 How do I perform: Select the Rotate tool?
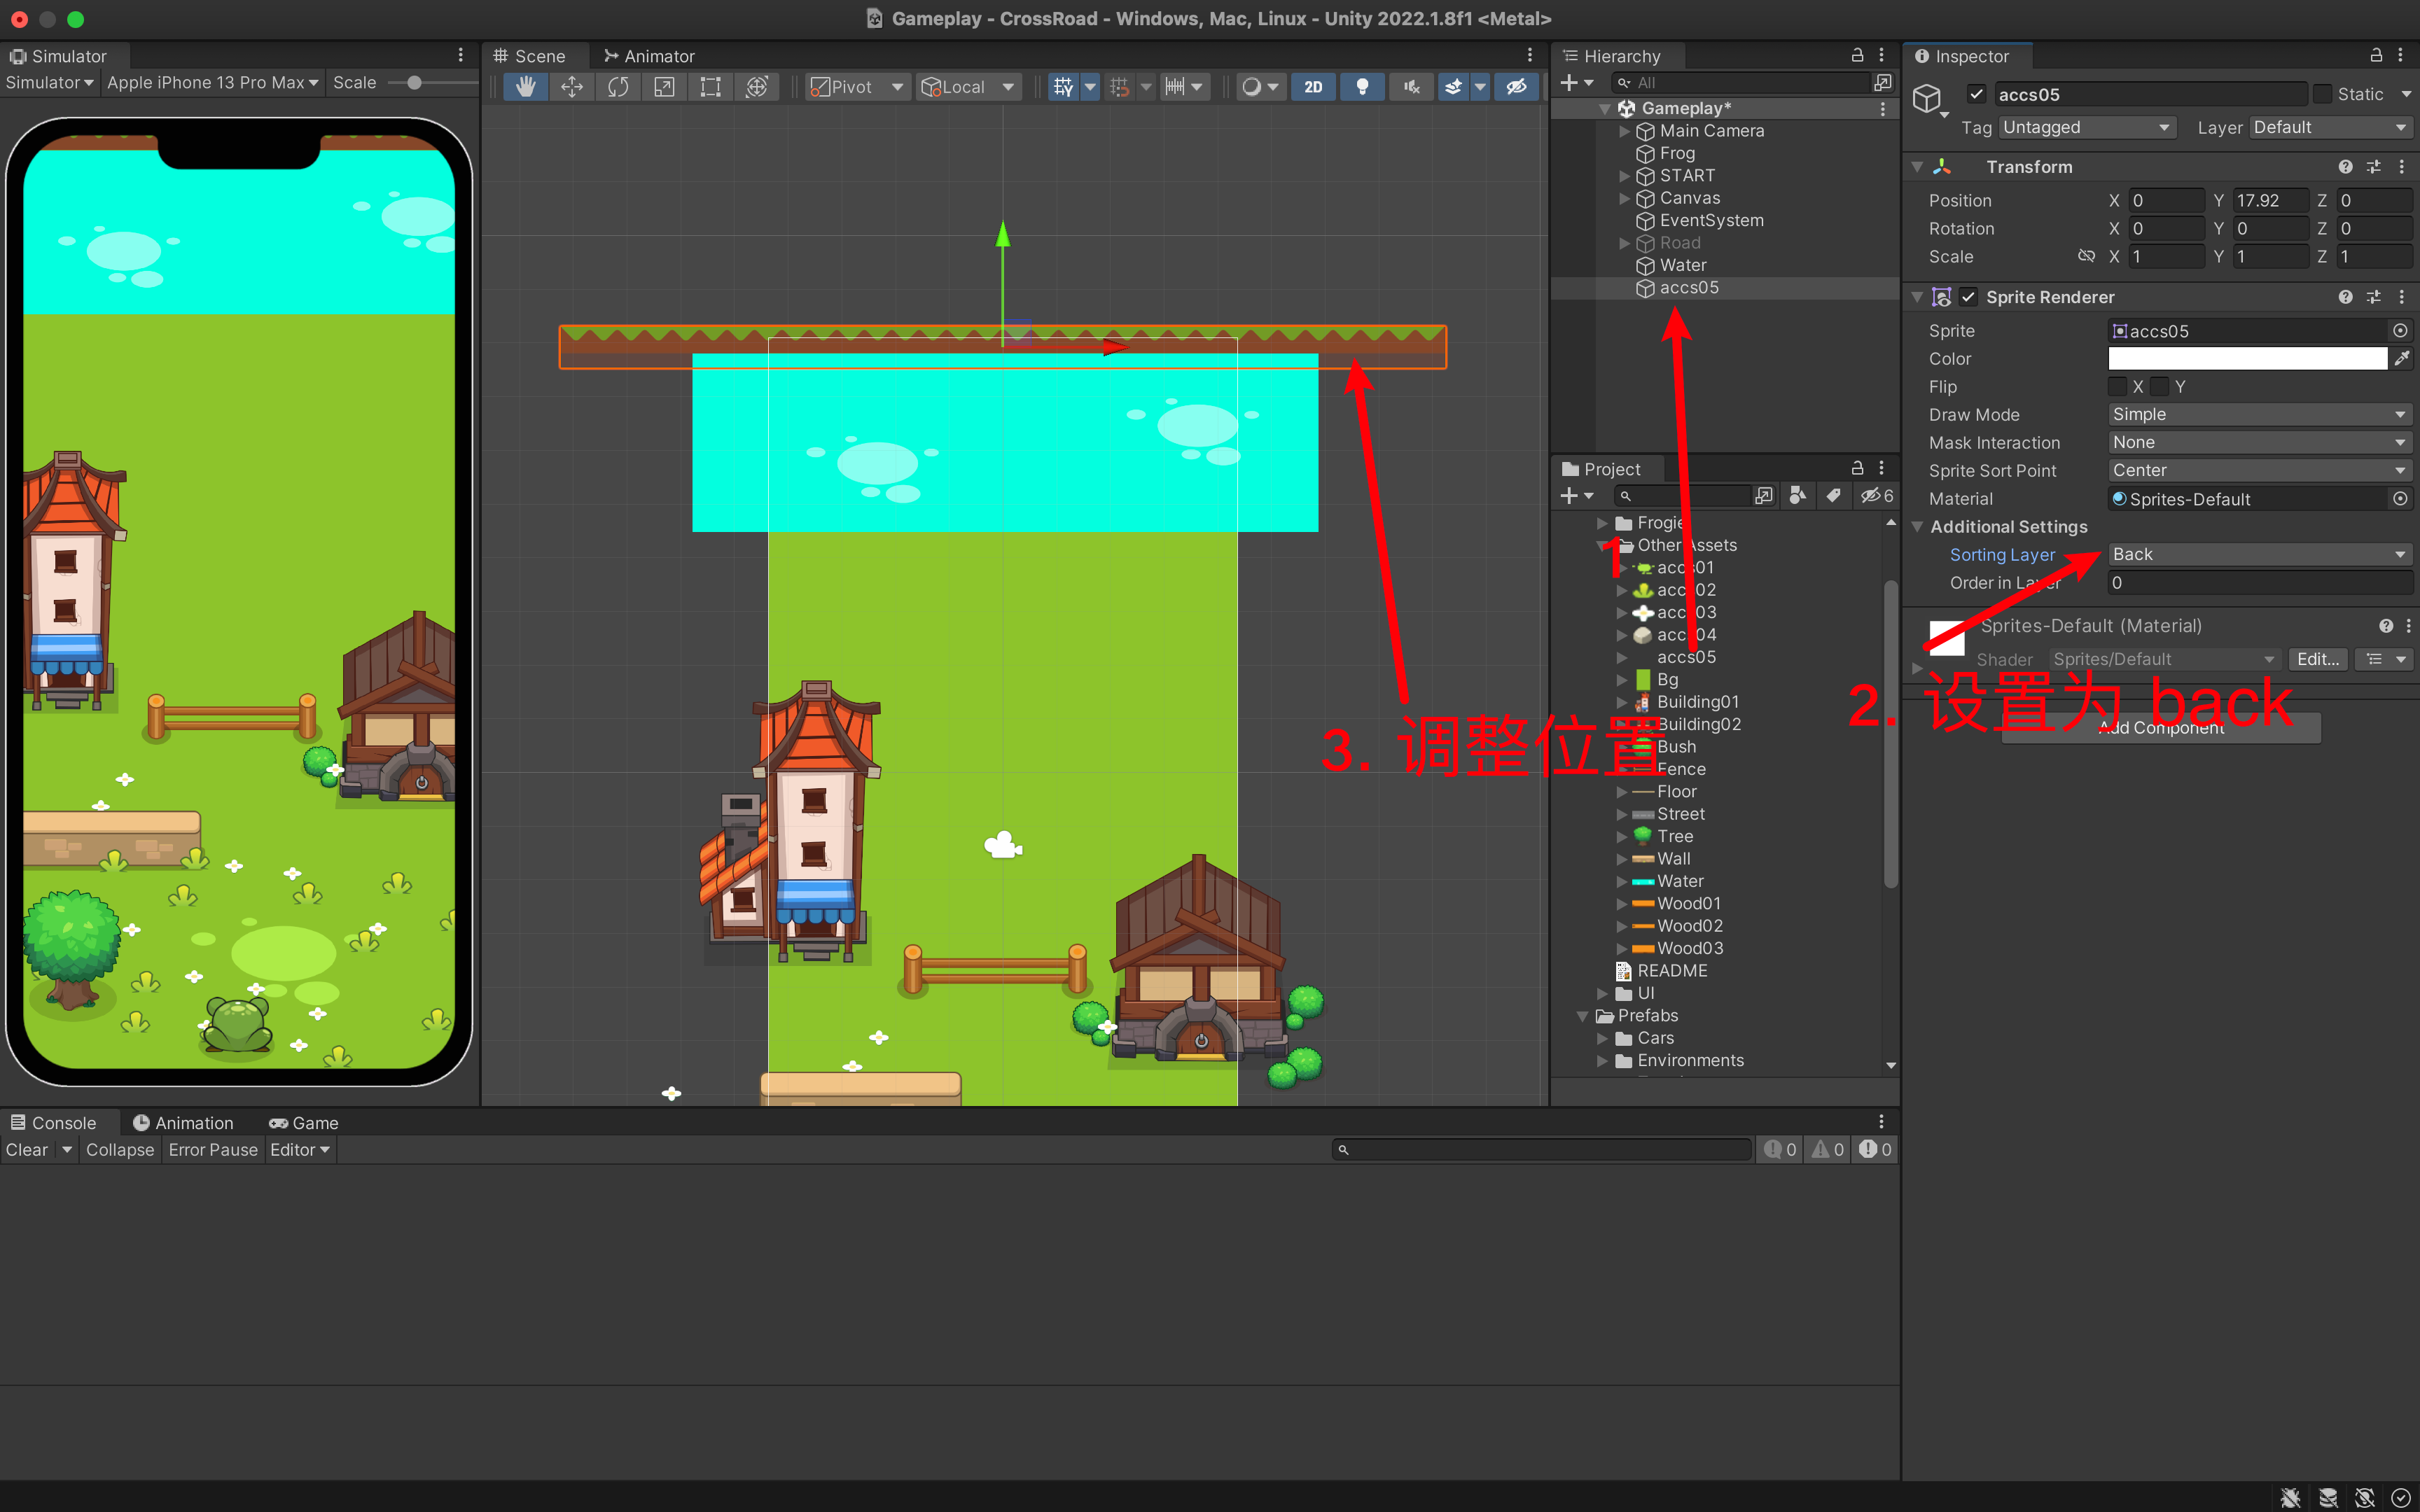pos(618,87)
